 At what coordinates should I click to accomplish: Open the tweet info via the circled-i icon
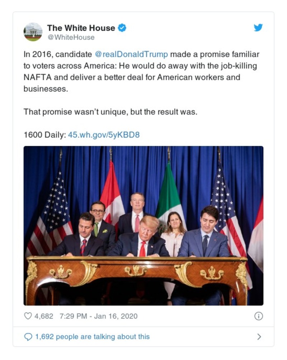pos(259,316)
